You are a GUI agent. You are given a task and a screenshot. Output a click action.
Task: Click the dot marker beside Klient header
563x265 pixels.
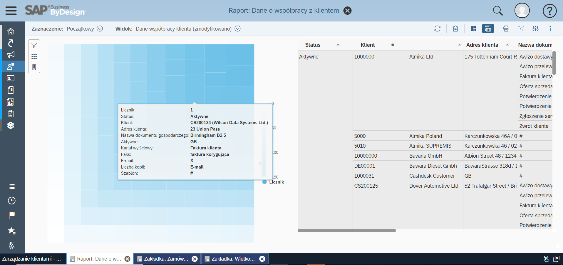tap(393, 45)
